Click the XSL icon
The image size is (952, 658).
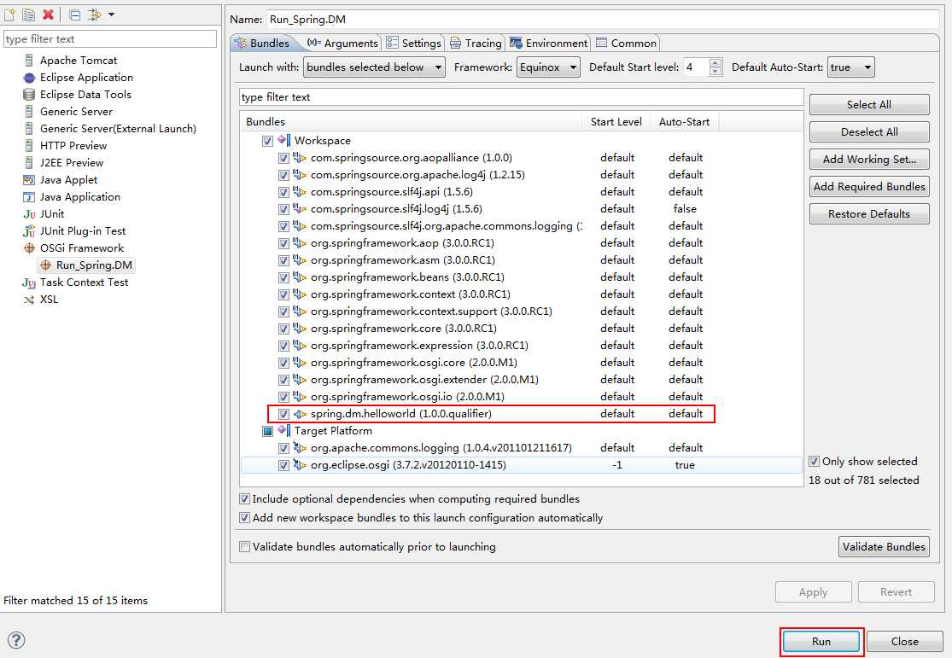28,300
